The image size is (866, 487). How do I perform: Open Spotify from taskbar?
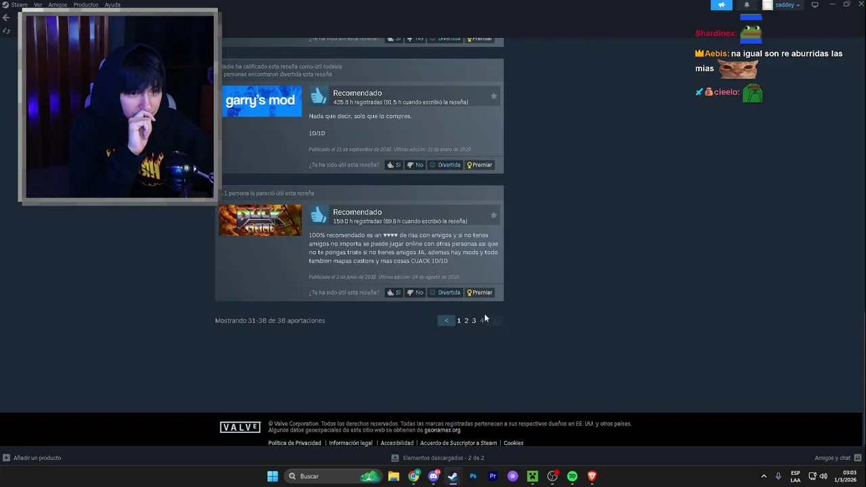pos(572,476)
